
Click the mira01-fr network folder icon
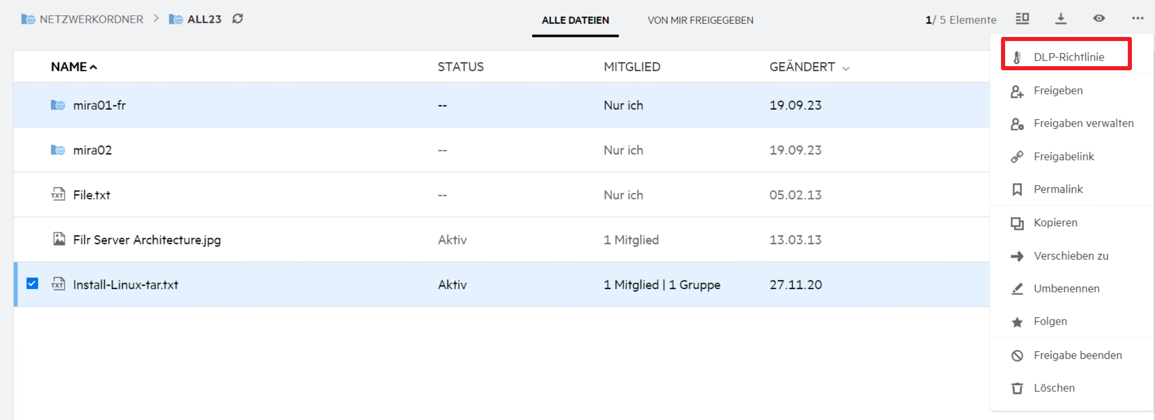pos(58,105)
